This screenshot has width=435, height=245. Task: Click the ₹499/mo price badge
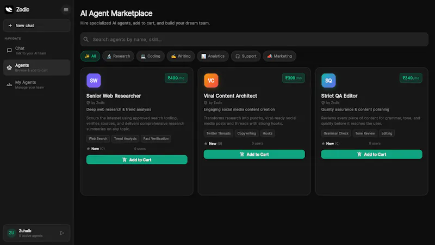coord(176,78)
